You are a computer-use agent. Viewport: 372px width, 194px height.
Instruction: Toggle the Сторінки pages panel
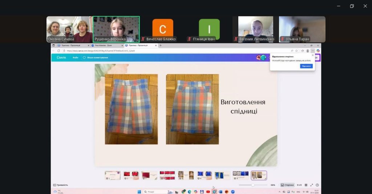pos(287,185)
